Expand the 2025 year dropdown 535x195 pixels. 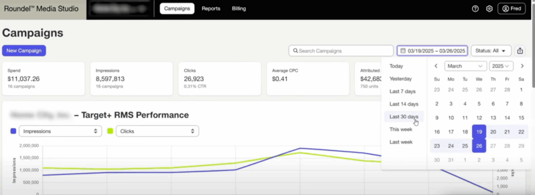(501, 66)
